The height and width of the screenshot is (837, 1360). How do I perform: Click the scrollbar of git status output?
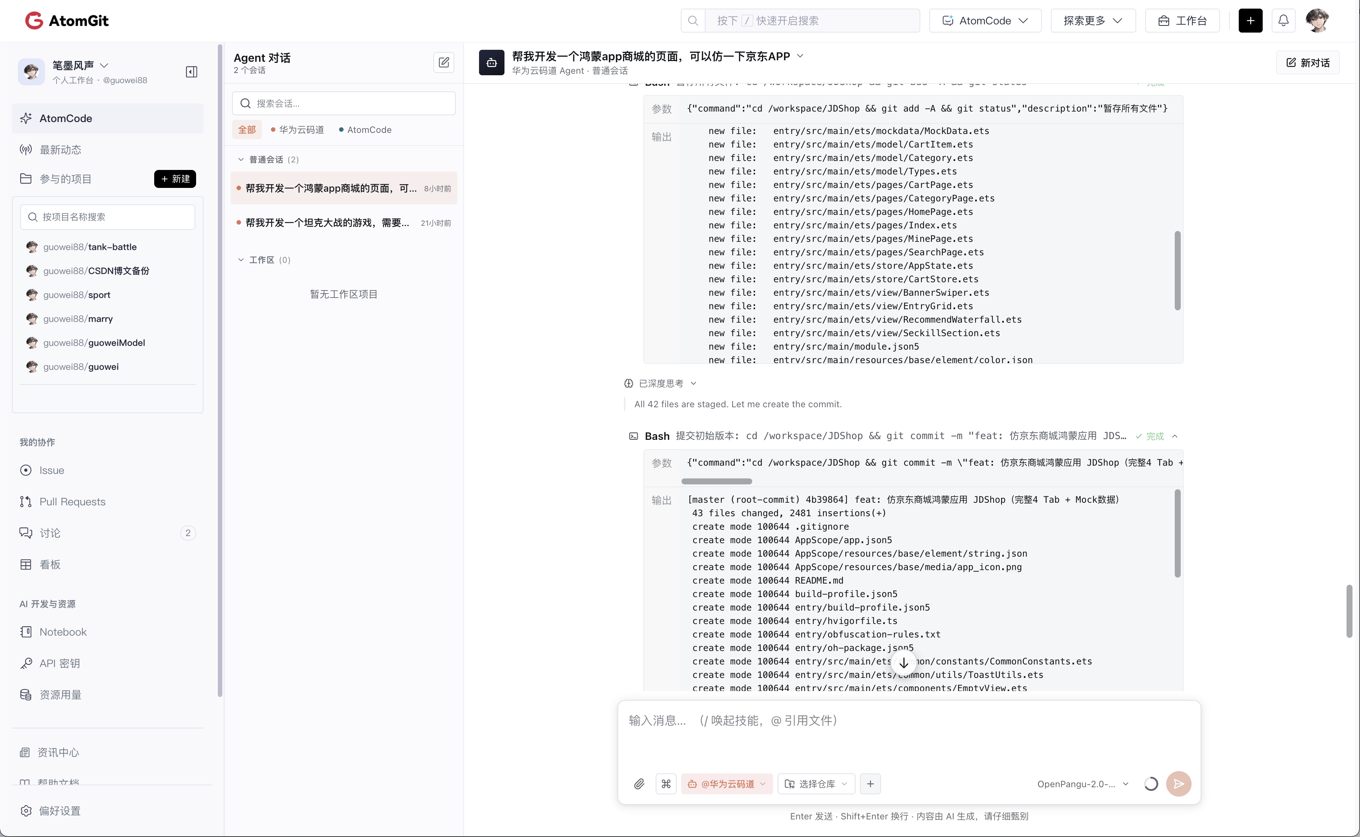1177,270
